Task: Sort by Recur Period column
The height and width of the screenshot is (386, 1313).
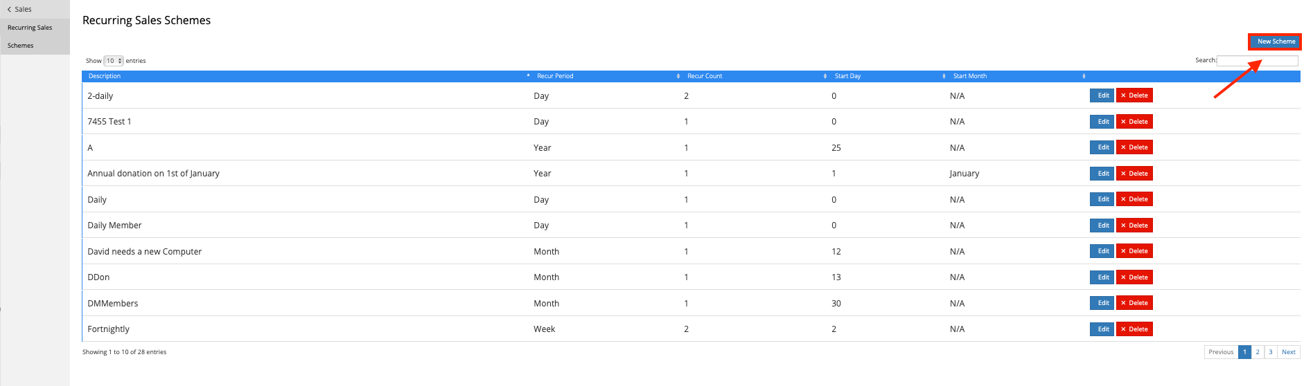Action: coord(607,76)
